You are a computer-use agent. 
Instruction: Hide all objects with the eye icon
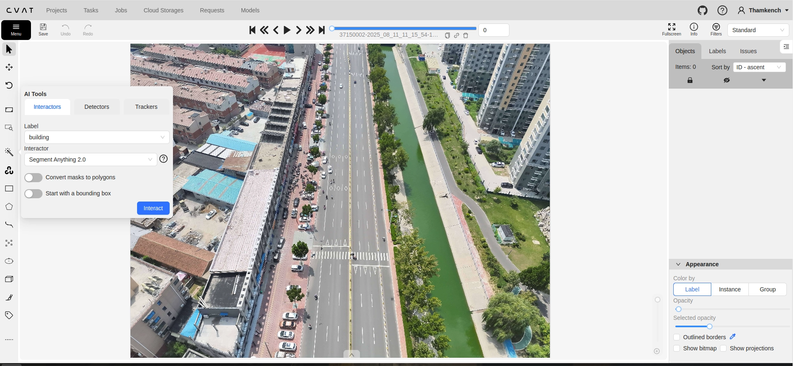click(x=727, y=80)
